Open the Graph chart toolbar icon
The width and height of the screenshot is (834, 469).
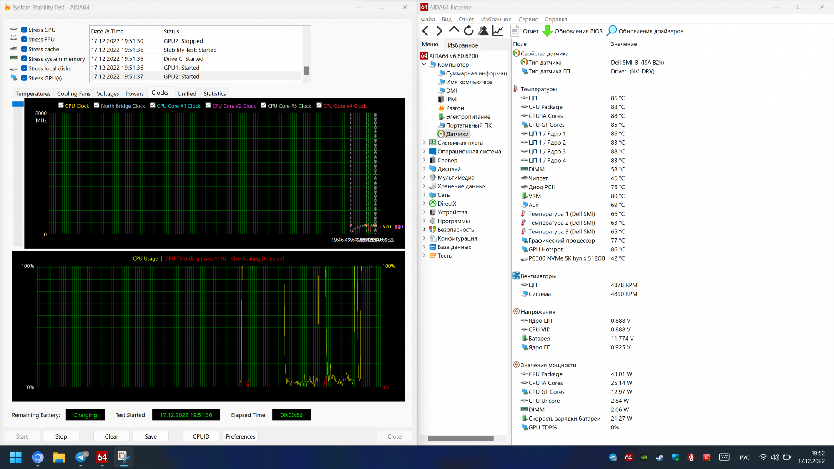497,31
